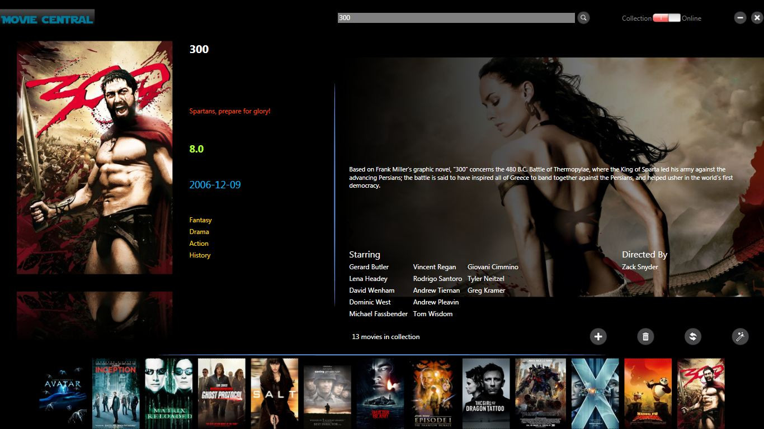The width and height of the screenshot is (764, 429).
Task: Select The Girl with the Dragon Tattoo thumbnail
Action: point(486,393)
